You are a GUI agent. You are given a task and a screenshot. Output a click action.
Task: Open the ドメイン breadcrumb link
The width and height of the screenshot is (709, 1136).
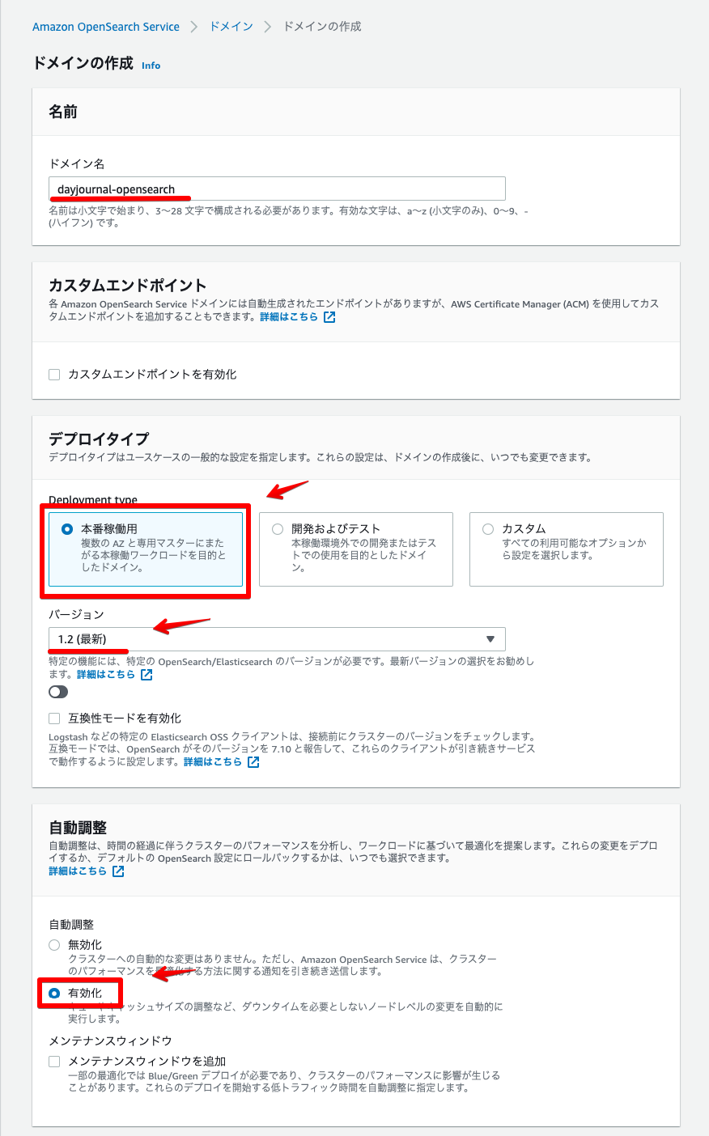pos(230,26)
